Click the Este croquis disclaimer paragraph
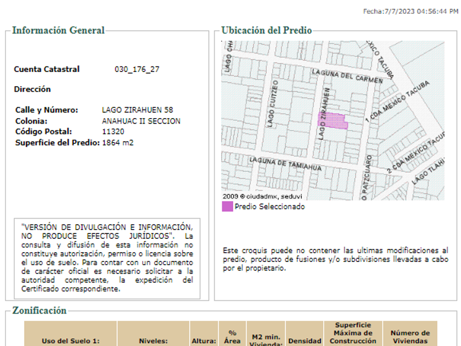 tap(335, 259)
